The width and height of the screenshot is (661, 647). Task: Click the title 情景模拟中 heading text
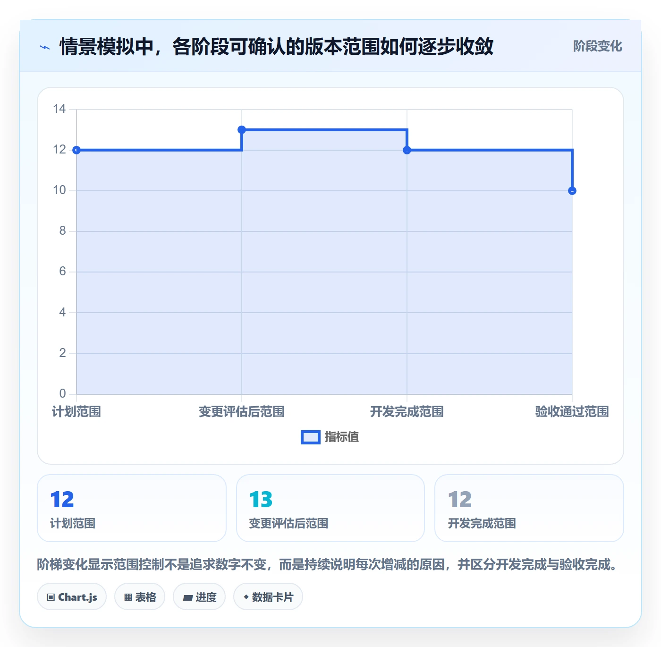(277, 47)
